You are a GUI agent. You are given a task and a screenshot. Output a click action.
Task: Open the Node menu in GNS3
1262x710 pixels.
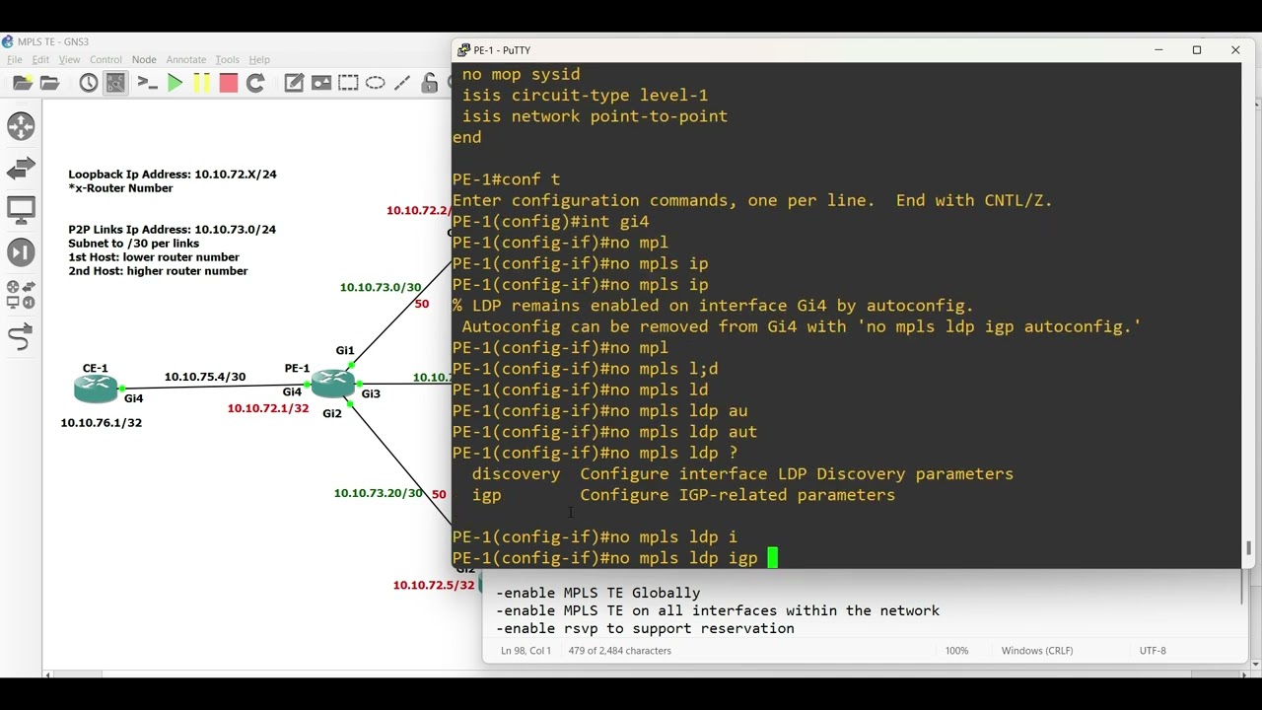point(144,60)
